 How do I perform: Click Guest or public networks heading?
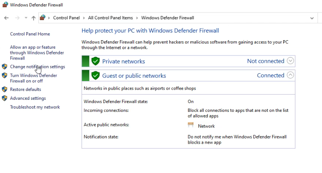(134, 76)
